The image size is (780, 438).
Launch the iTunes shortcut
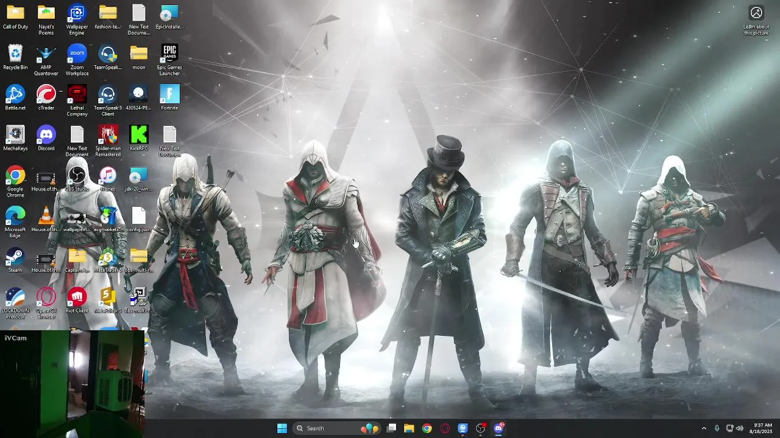108,179
